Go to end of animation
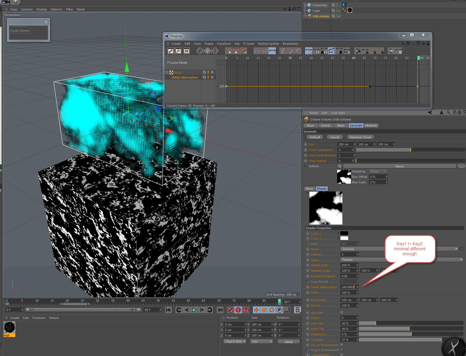466x356 pixels. 220,310
